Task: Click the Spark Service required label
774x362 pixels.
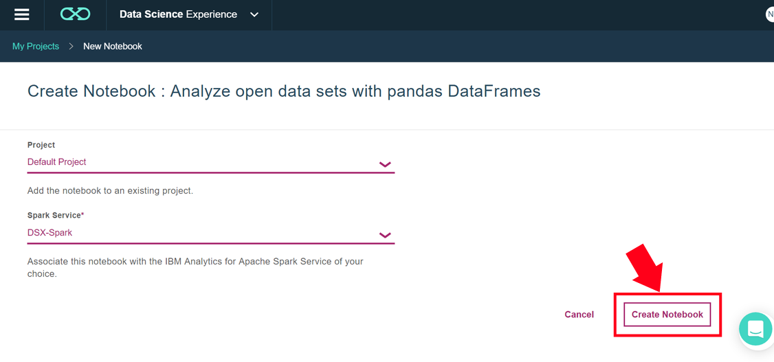Action: click(x=56, y=216)
